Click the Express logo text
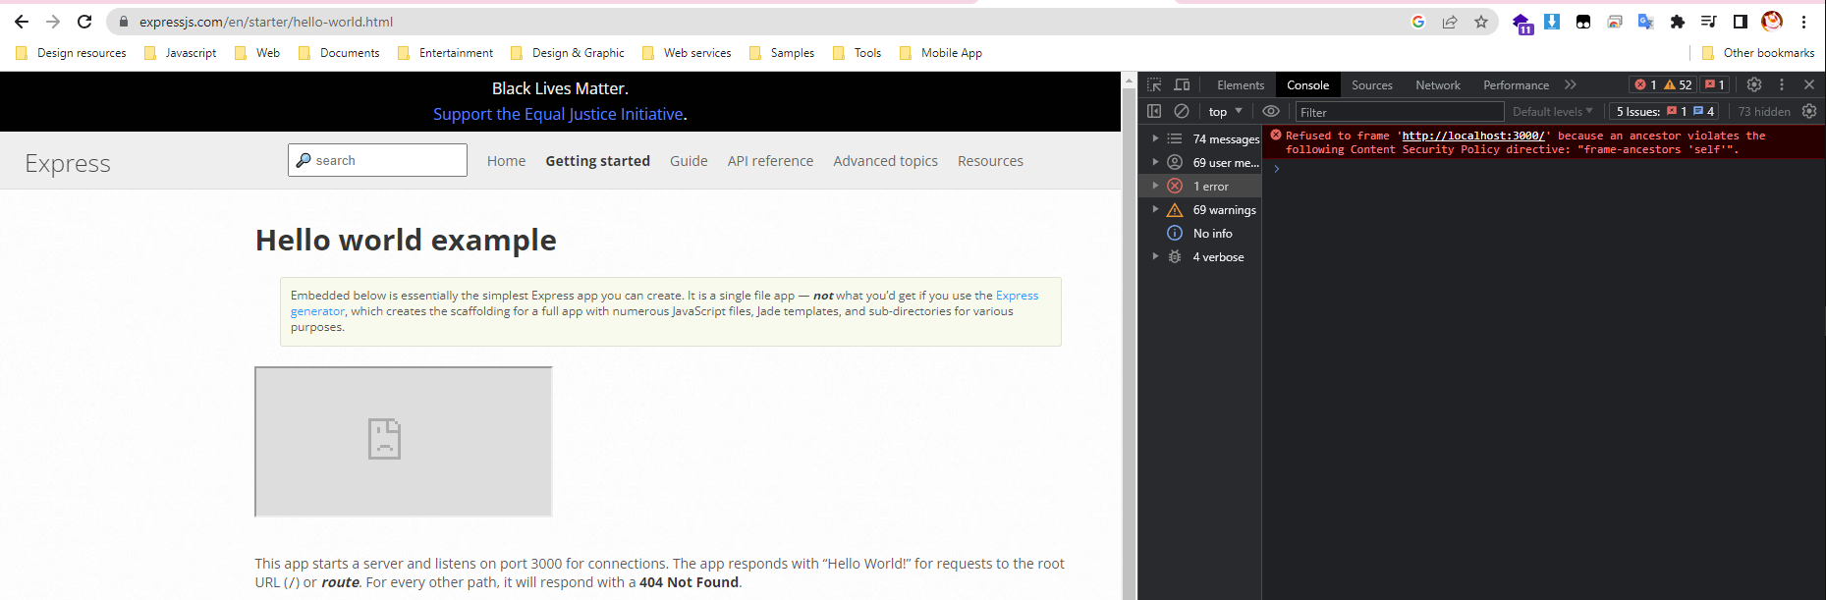This screenshot has height=600, width=1826. click(x=68, y=163)
